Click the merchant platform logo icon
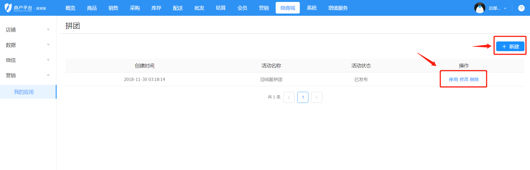530x170 pixels. click(x=8, y=8)
